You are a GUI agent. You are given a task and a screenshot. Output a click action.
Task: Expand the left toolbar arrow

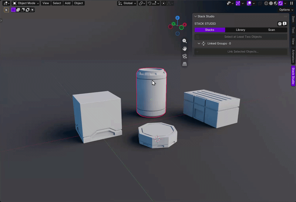click(1, 20)
